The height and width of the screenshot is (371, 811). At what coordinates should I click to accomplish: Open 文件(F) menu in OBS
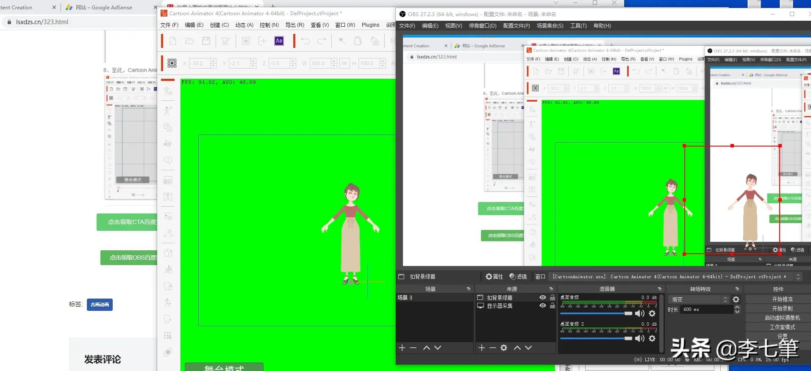(x=407, y=26)
